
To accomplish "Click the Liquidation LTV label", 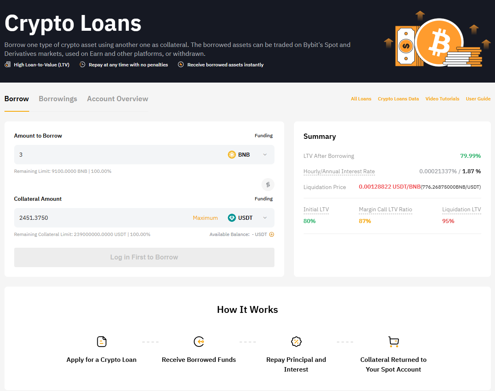I will click(462, 210).
